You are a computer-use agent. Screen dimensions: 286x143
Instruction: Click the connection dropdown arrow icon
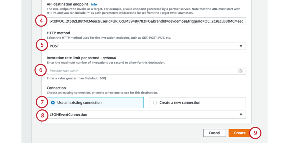pyautogui.click(x=241, y=115)
